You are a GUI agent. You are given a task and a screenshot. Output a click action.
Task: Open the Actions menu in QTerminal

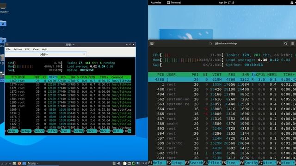[18, 49]
